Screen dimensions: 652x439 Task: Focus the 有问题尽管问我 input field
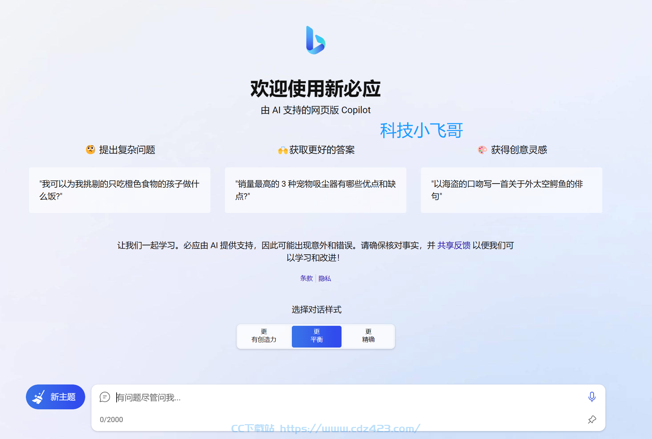(x=348, y=398)
